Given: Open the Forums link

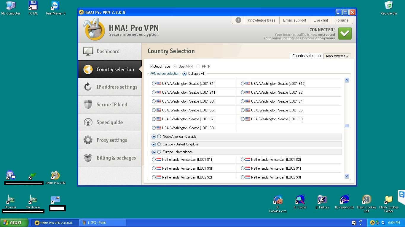Looking at the screenshot, I should [x=342, y=20].
